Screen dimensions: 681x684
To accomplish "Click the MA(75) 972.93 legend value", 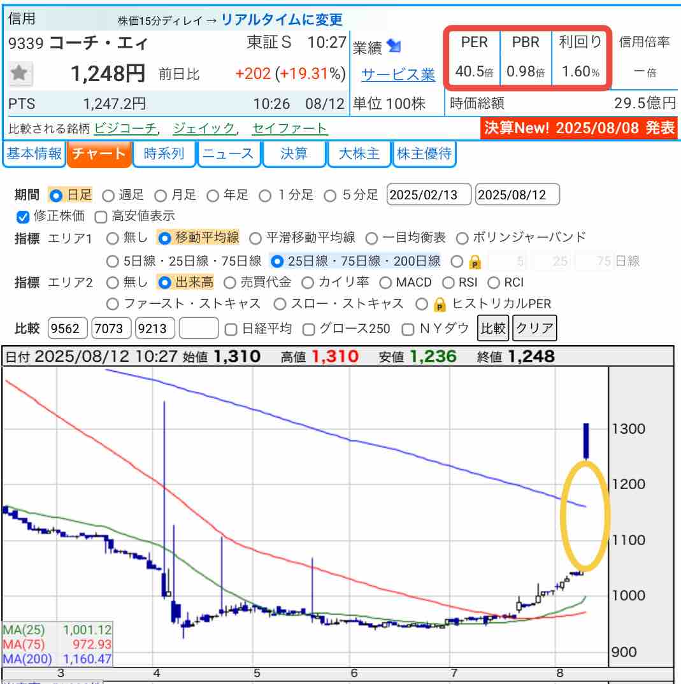I will [x=92, y=645].
